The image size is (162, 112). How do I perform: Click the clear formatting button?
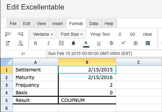147,34
